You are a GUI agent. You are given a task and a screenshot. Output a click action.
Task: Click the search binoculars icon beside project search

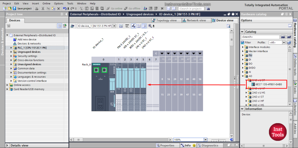(x=208, y=9)
